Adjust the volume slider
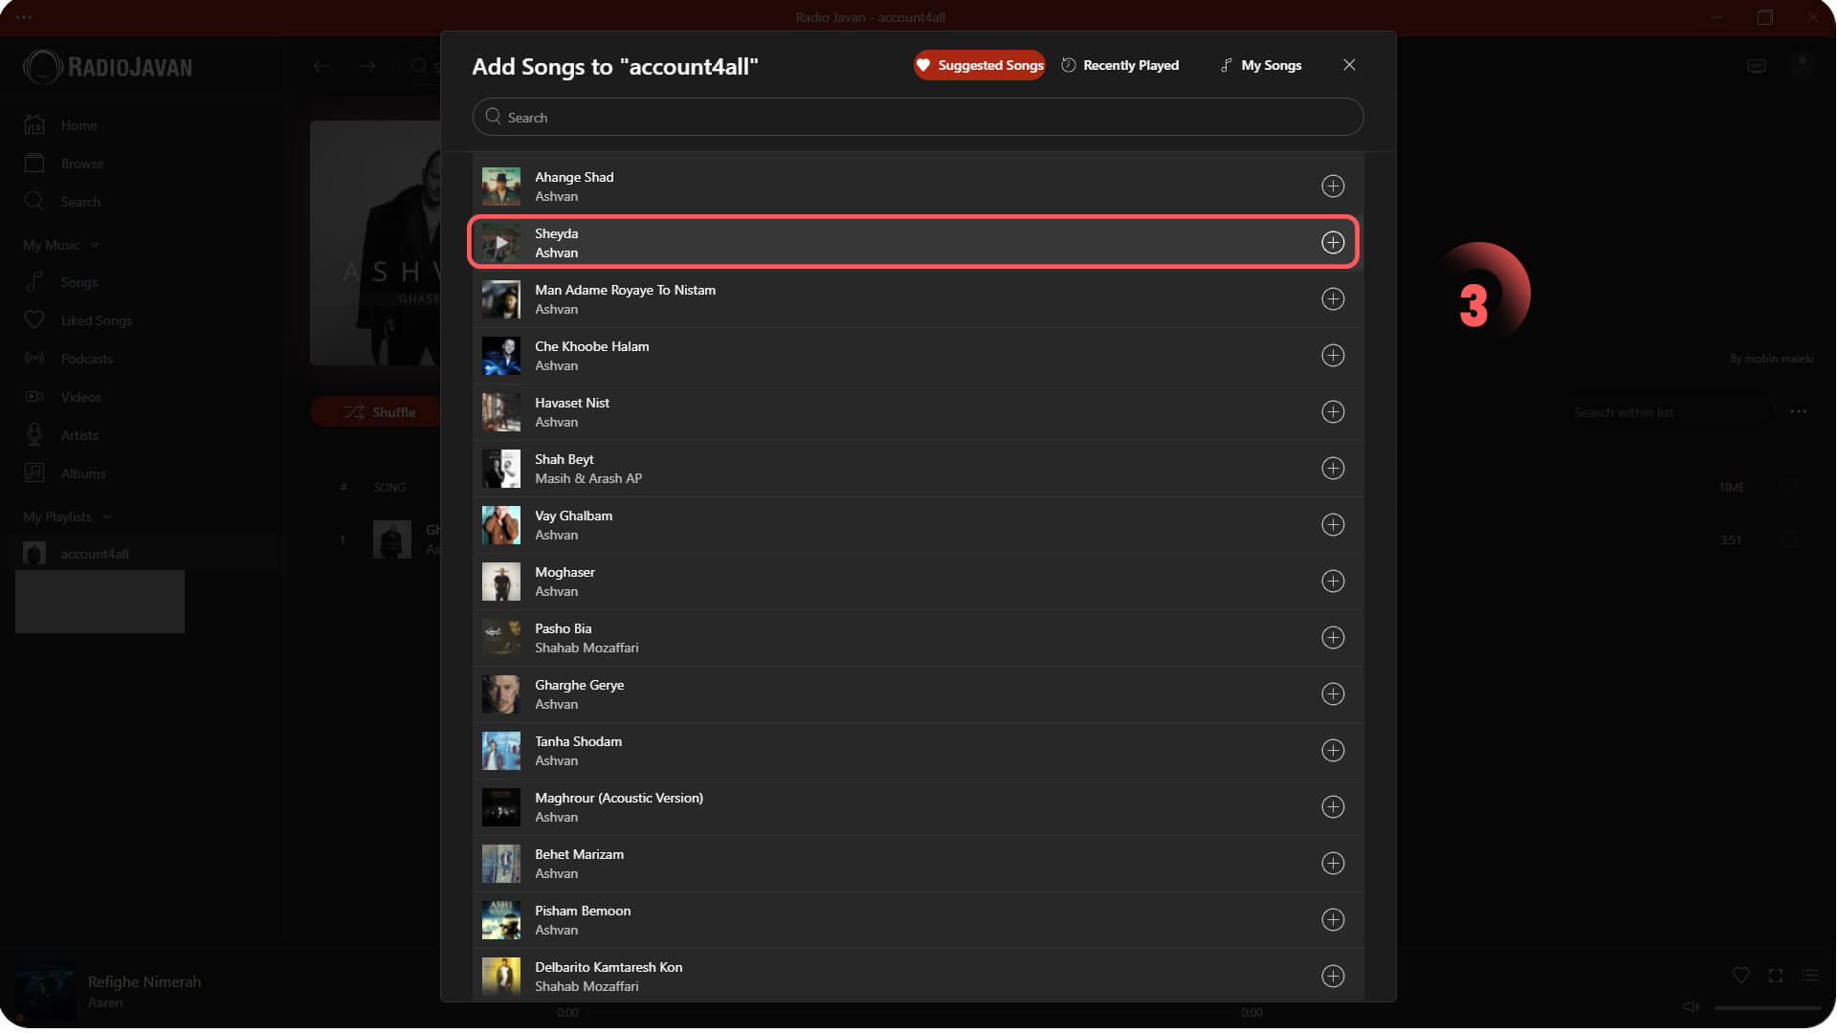1837x1033 pixels. coord(1768,1007)
